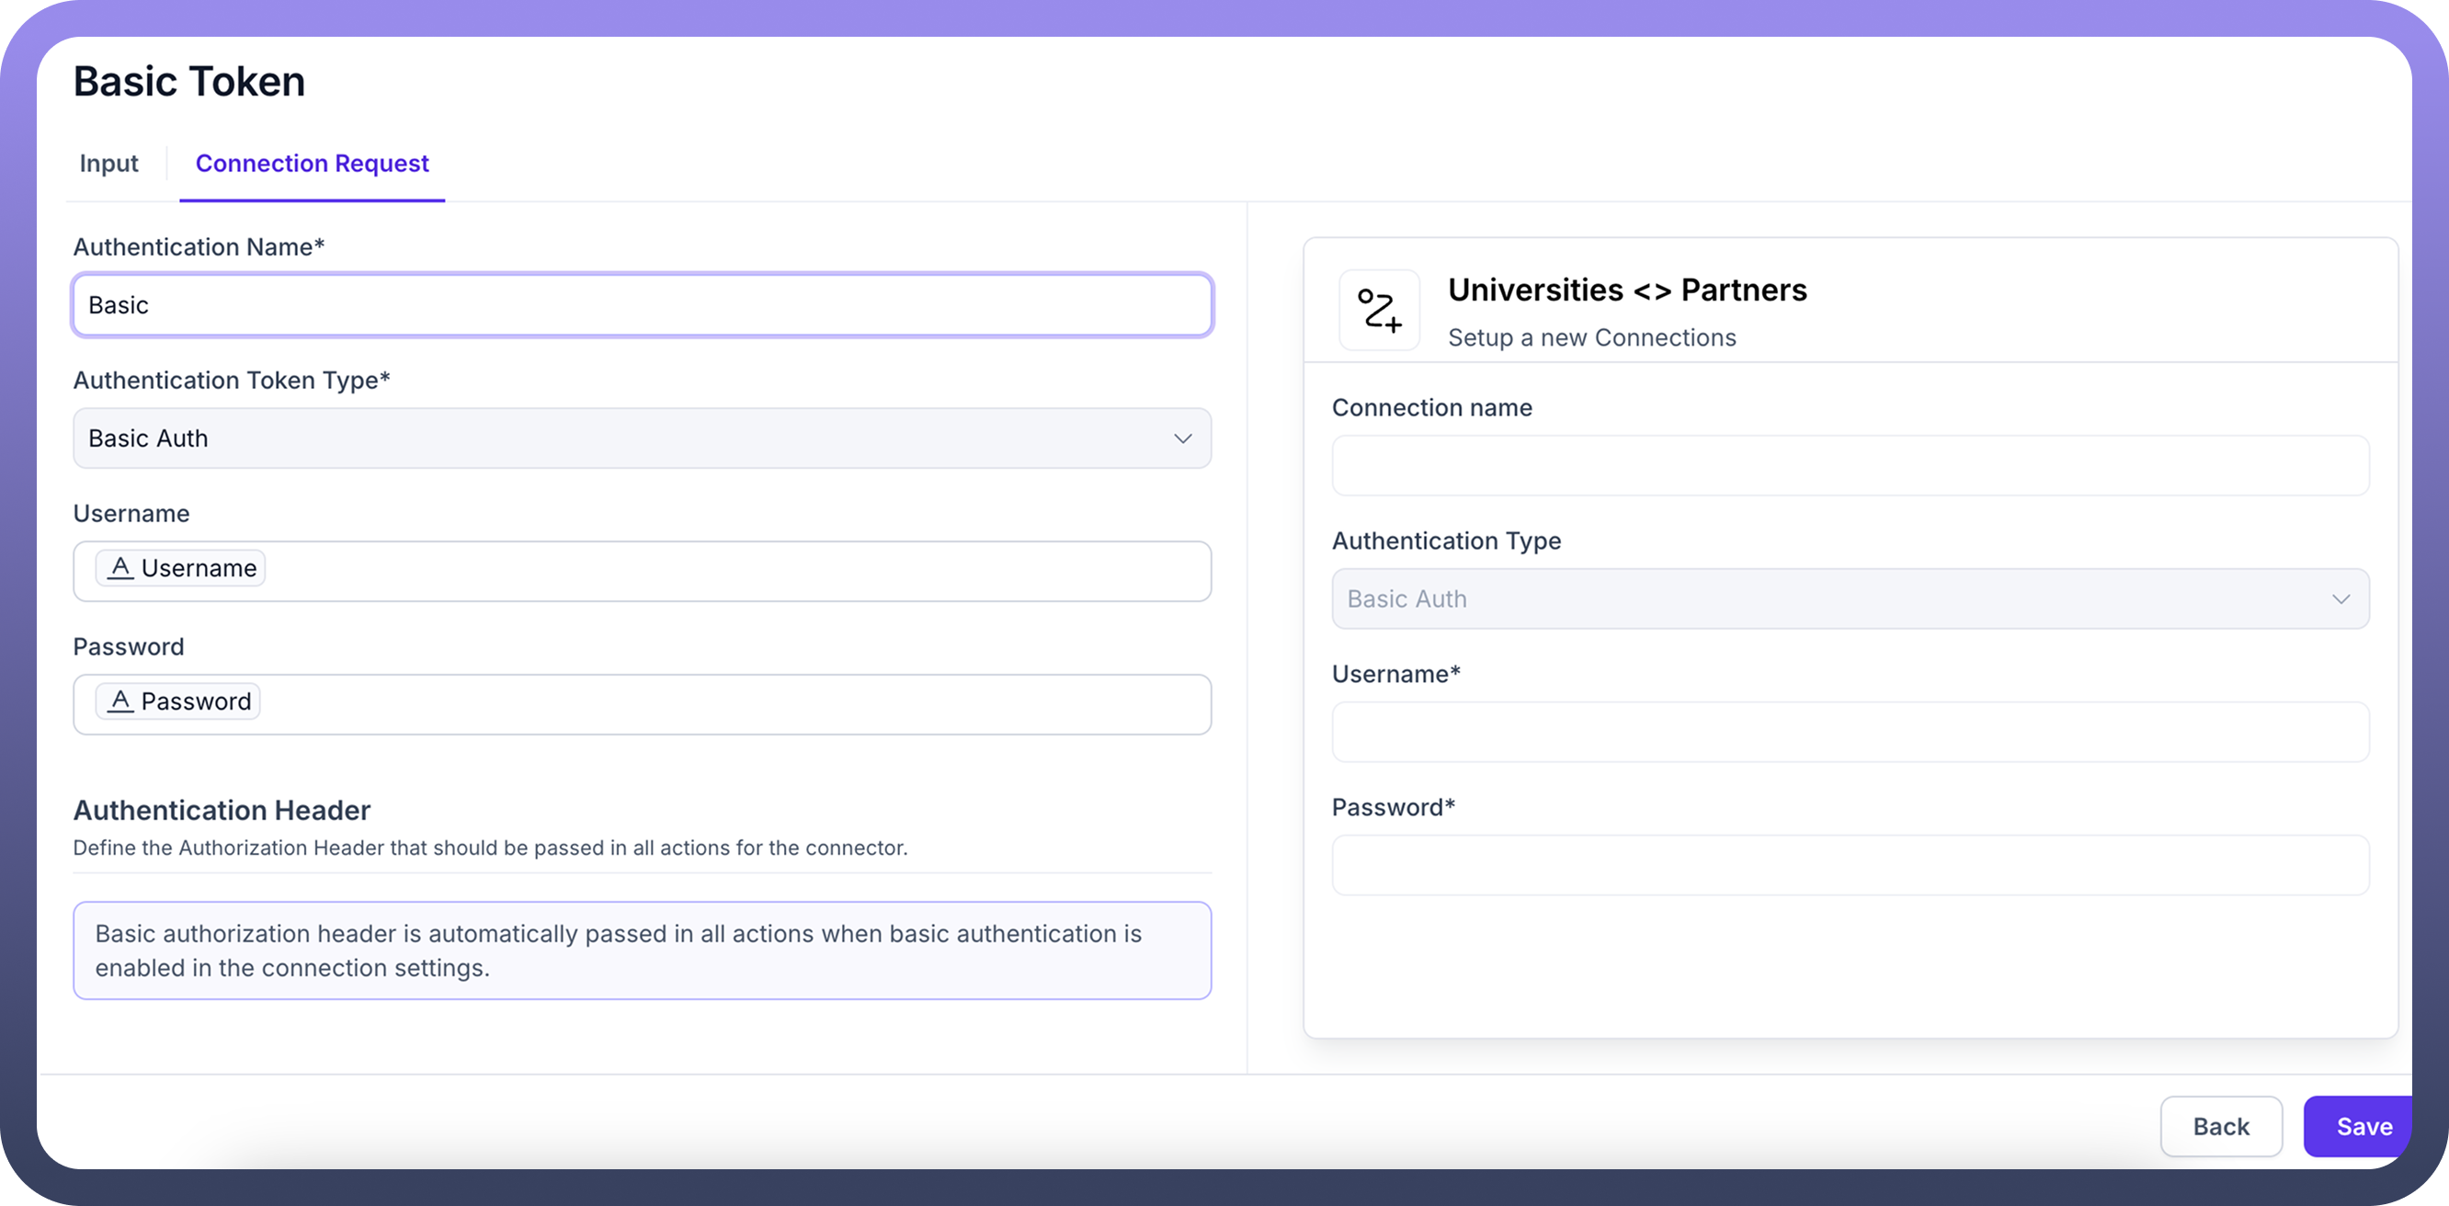Click the chevron arrow of Authentication Token Type
2449x1206 pixels.
coord(1182,438)
